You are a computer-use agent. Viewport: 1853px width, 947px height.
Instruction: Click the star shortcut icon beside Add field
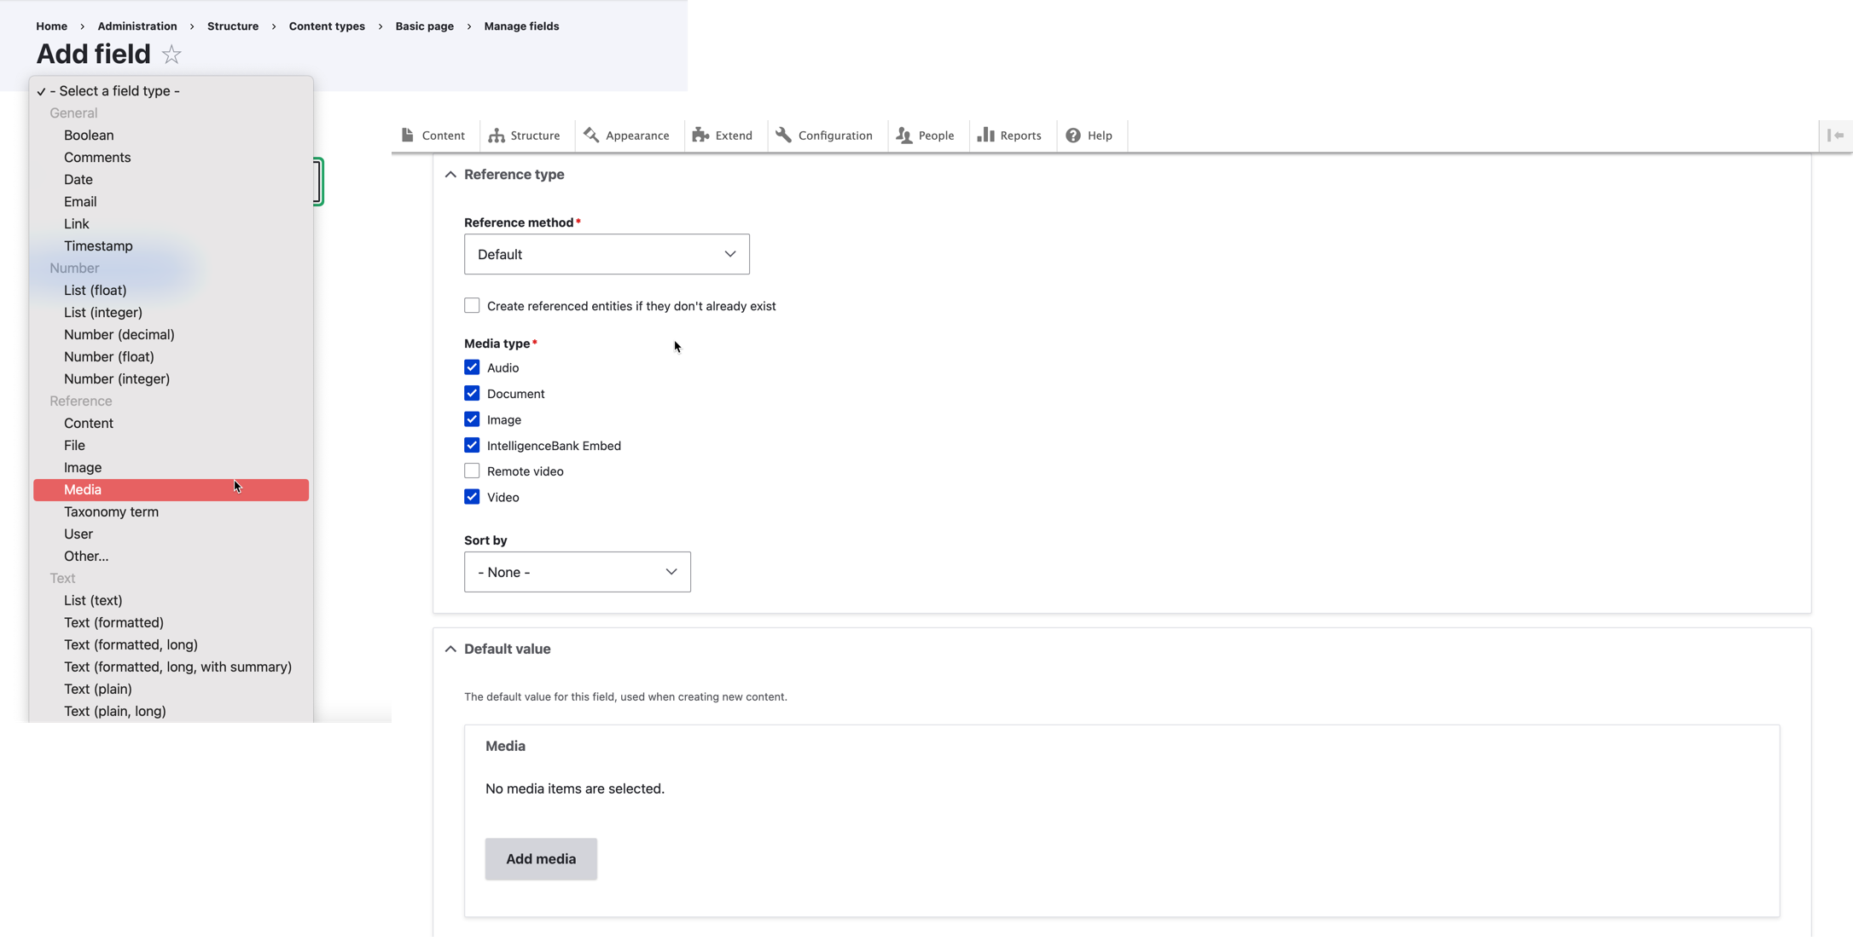(171, 55)
